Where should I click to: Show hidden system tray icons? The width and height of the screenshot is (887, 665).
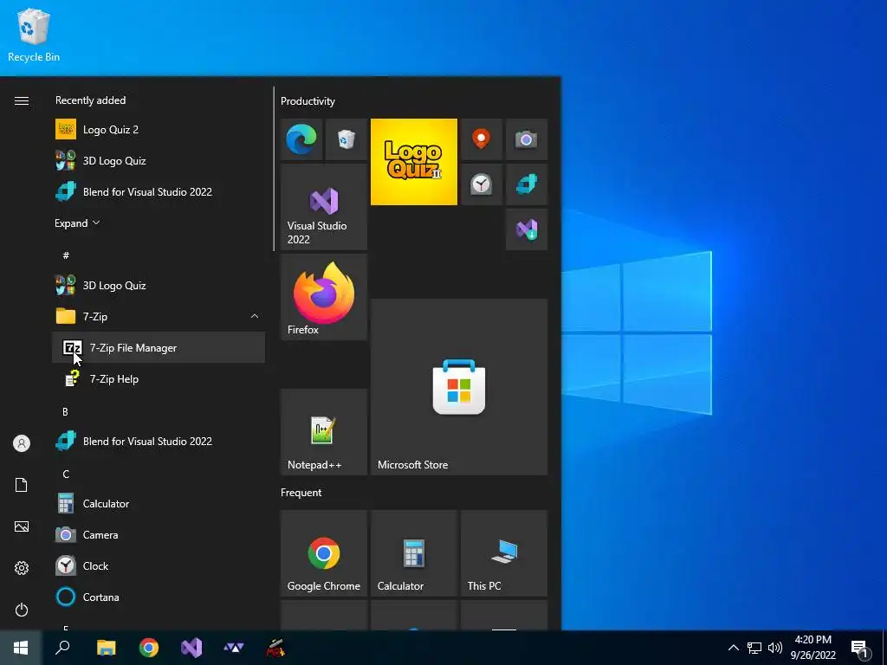pos(733,648)
